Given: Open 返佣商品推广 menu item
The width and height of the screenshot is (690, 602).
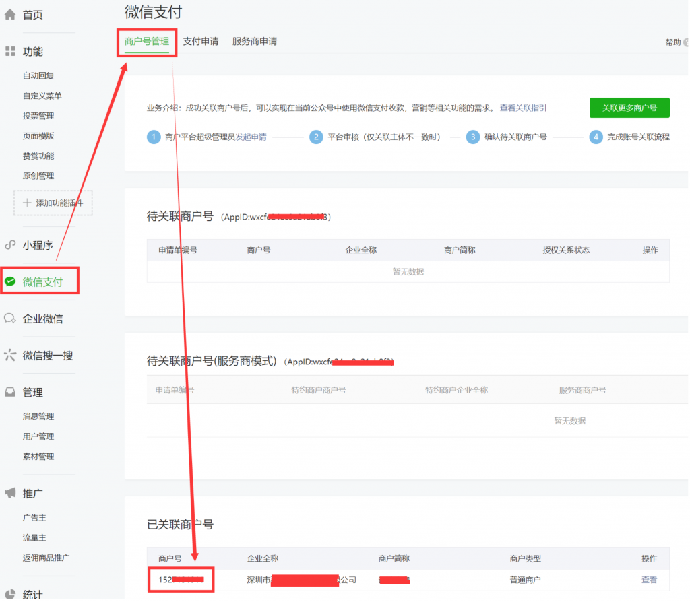Looking at the screenshot, I should click(x=46, y=558).
